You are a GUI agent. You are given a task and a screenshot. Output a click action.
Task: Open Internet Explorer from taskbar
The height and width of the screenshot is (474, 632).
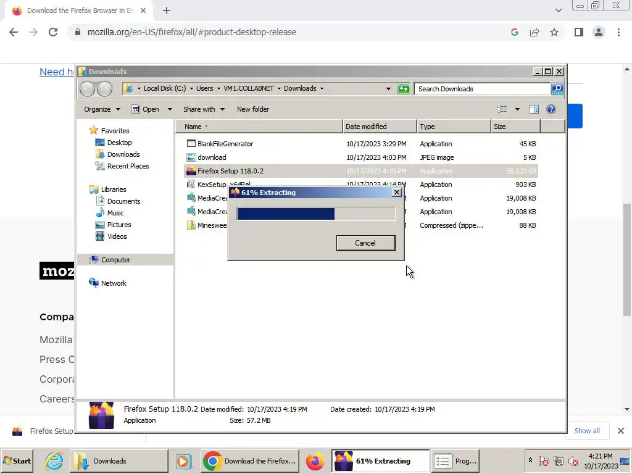click(54, 461)
